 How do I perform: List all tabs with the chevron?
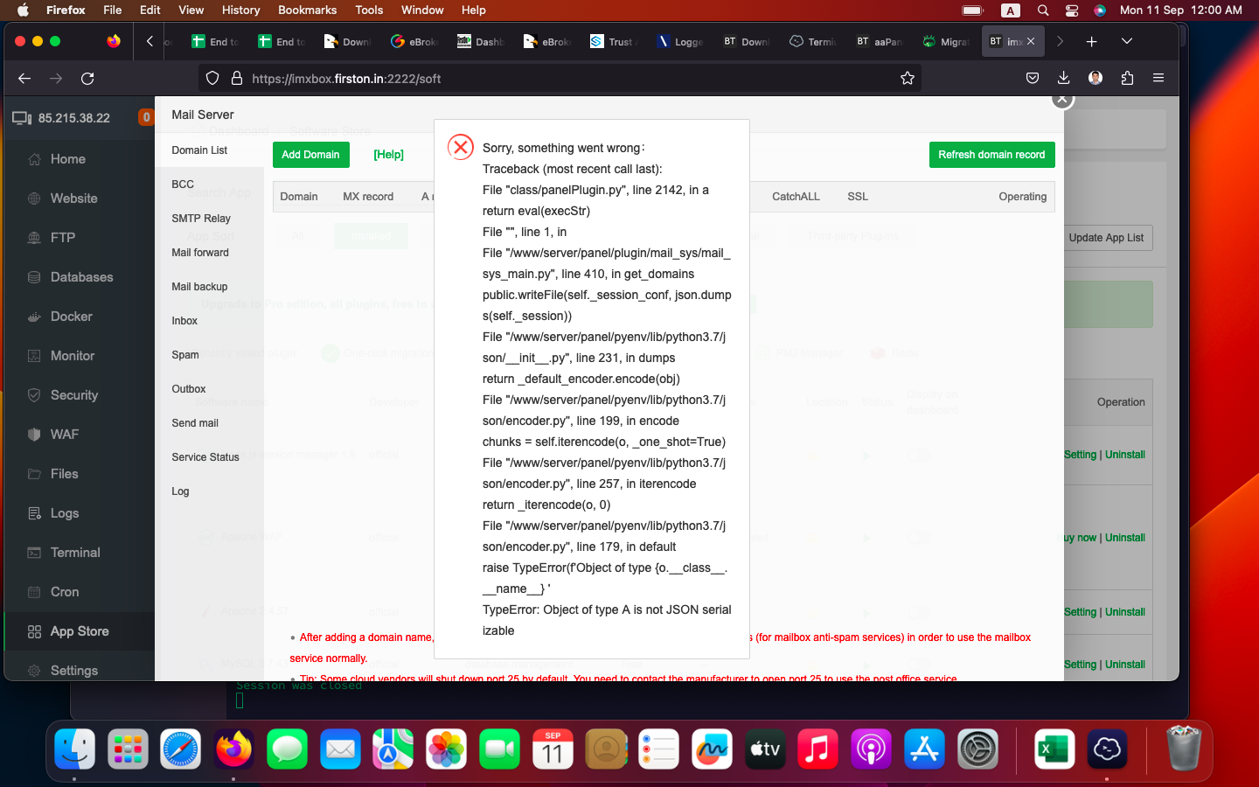(1127, 41)
